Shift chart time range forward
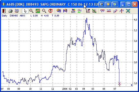This screenshot has height=92, width=139. tap(65, 11)
